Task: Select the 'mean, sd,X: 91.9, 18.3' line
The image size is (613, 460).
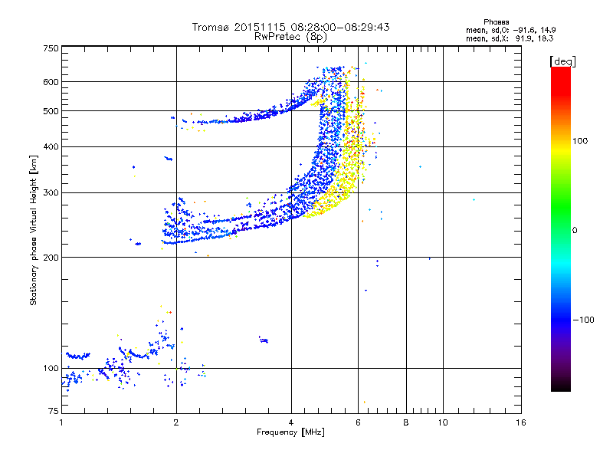Action: [510, 38]
